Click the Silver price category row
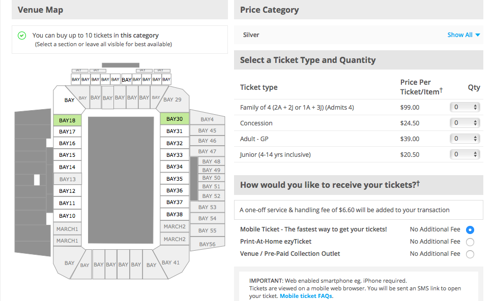This screenshot has height=301, width=493. [x=359, y=35]
